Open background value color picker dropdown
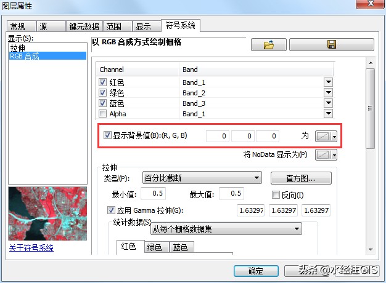 pos(326,136)
